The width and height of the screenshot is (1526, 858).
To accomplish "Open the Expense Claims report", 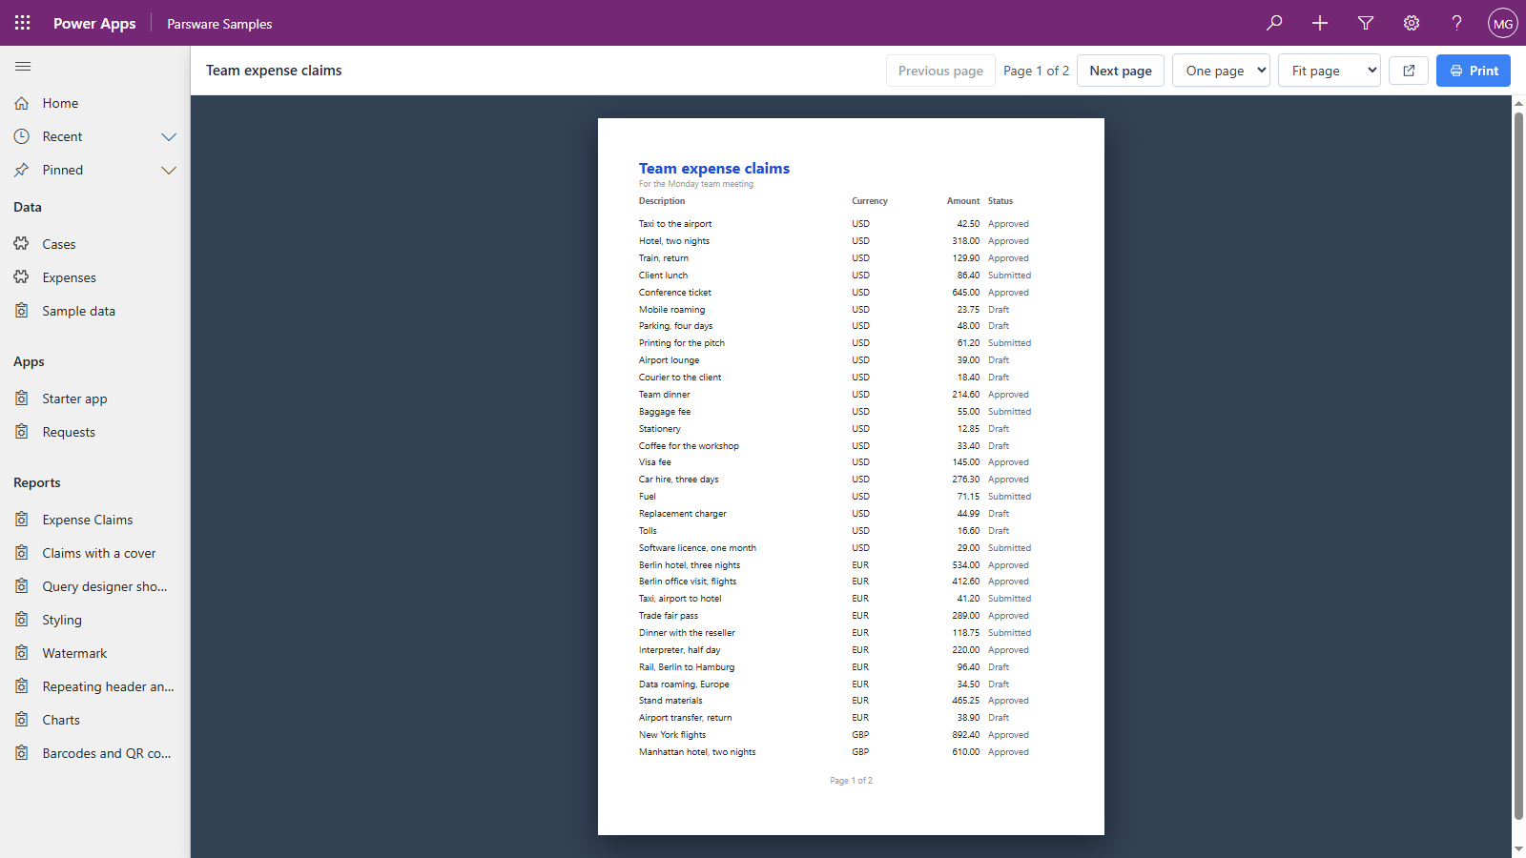I will click(x=95, y=520).
